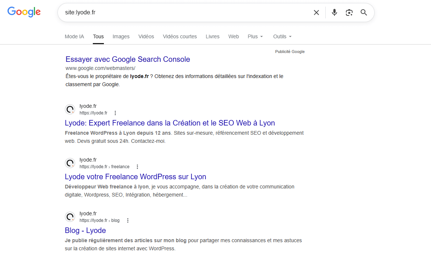Expand the Plus dropdown
This screenshot has width=431, height=258.
255,36
